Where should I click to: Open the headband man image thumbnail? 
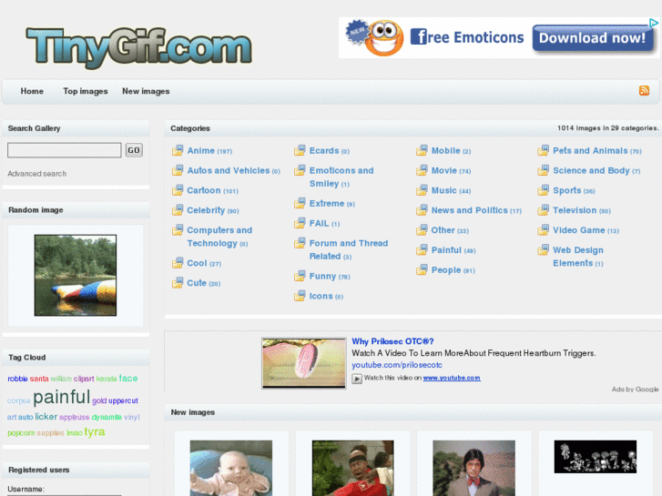(352, 468)
